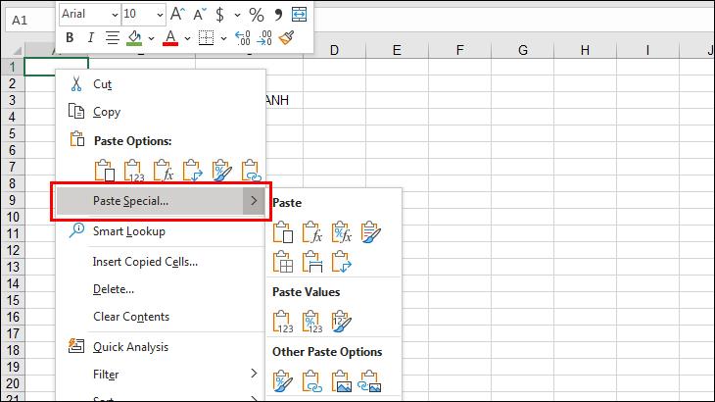Click Paste Options Transpose icon
Image resolution: width=715 pixels, height=402 pixels.
coord(192,171)
